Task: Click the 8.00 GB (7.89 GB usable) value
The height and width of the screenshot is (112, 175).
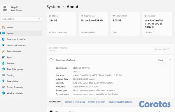Action: [x=84, y=79]
